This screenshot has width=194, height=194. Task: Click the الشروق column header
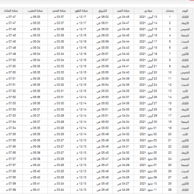103,11
